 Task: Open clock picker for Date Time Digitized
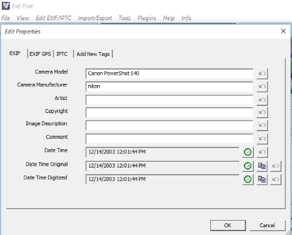click(248, 179)
